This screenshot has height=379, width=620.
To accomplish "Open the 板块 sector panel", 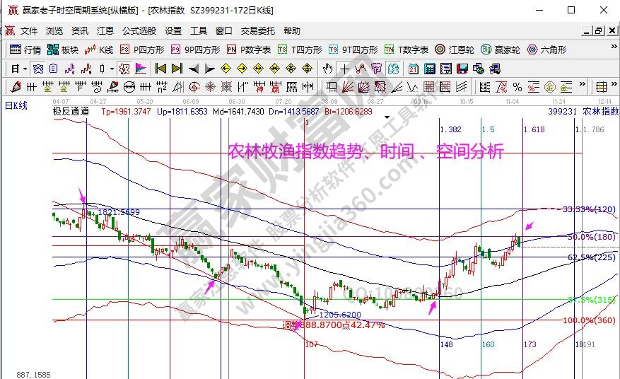I will coord(62,49).
